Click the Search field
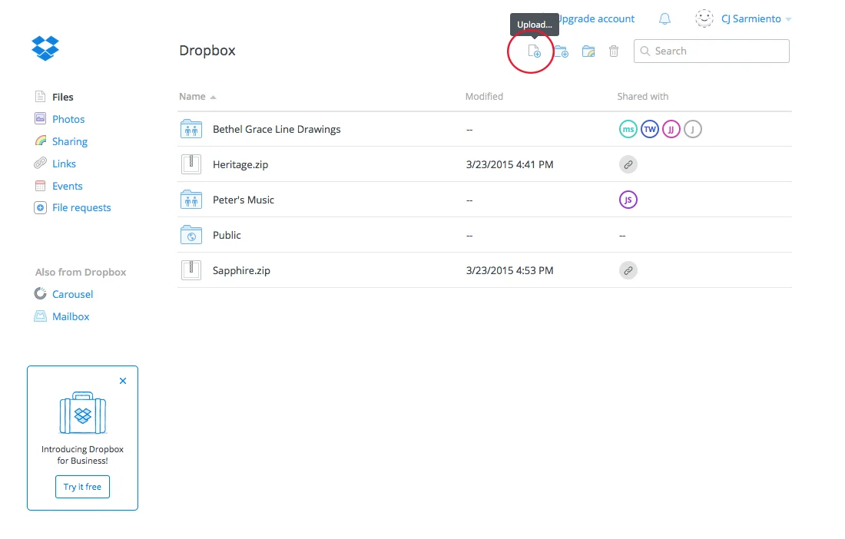 coord(711,51)
